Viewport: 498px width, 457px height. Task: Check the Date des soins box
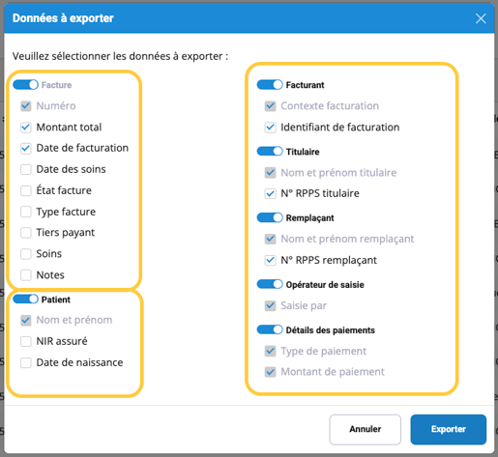(26, 169)
